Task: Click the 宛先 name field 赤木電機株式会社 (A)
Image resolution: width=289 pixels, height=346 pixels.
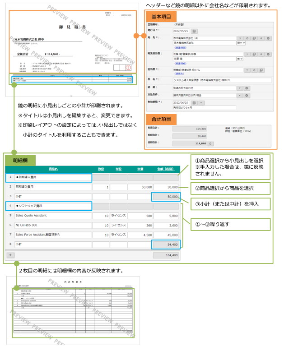Action: coord(205,38)
